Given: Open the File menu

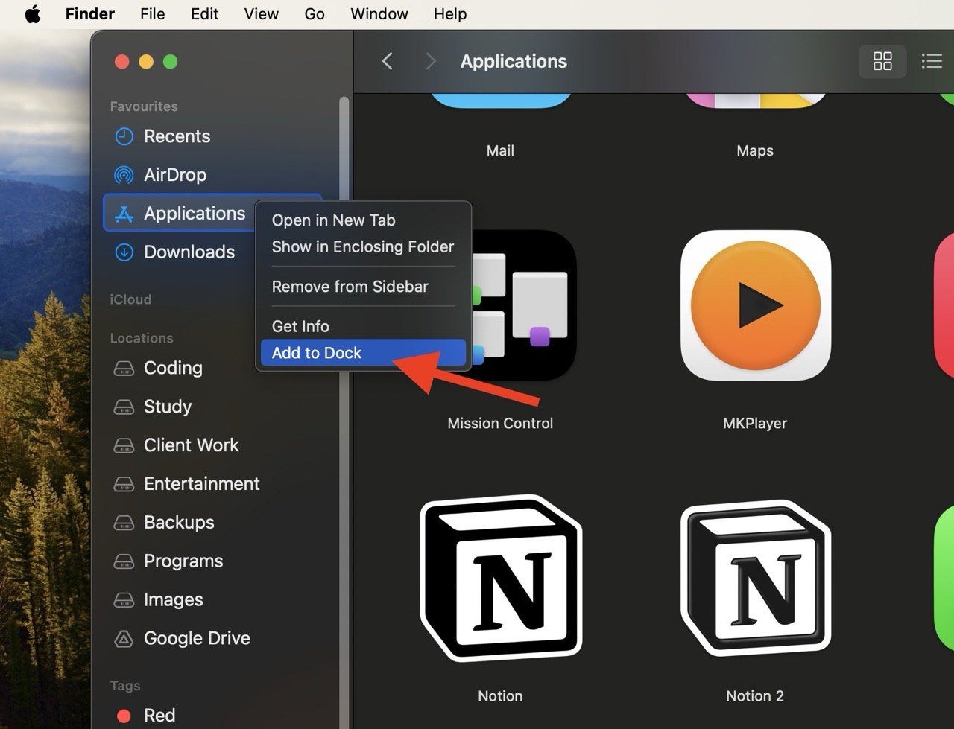Looking at the screenshot, I should coord(152,14).
